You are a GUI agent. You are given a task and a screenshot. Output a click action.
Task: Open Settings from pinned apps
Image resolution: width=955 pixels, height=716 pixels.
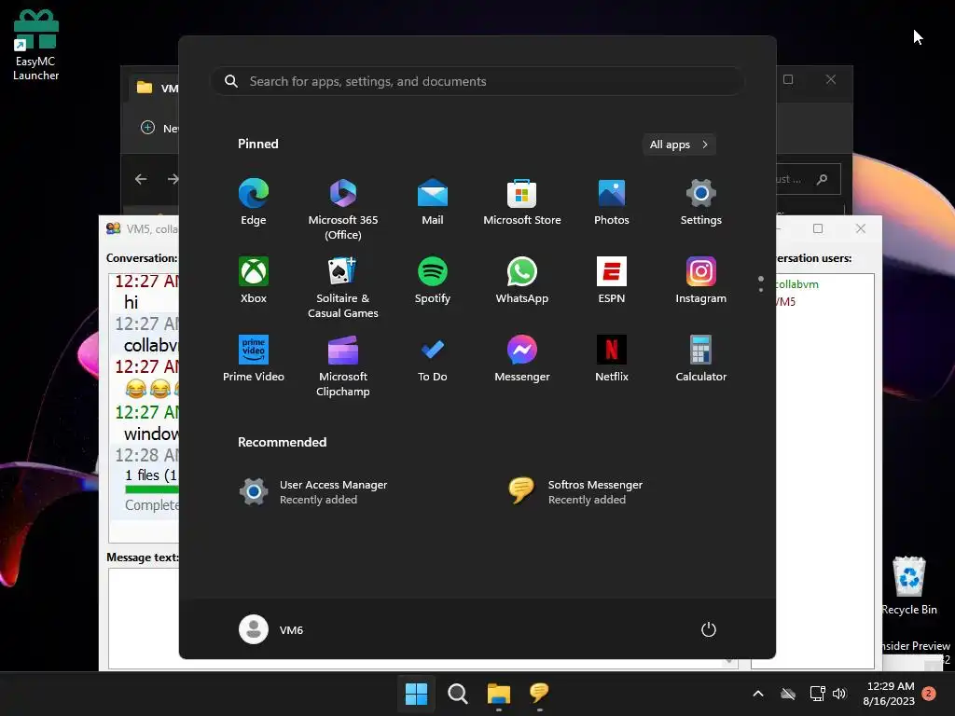(701, 202)
